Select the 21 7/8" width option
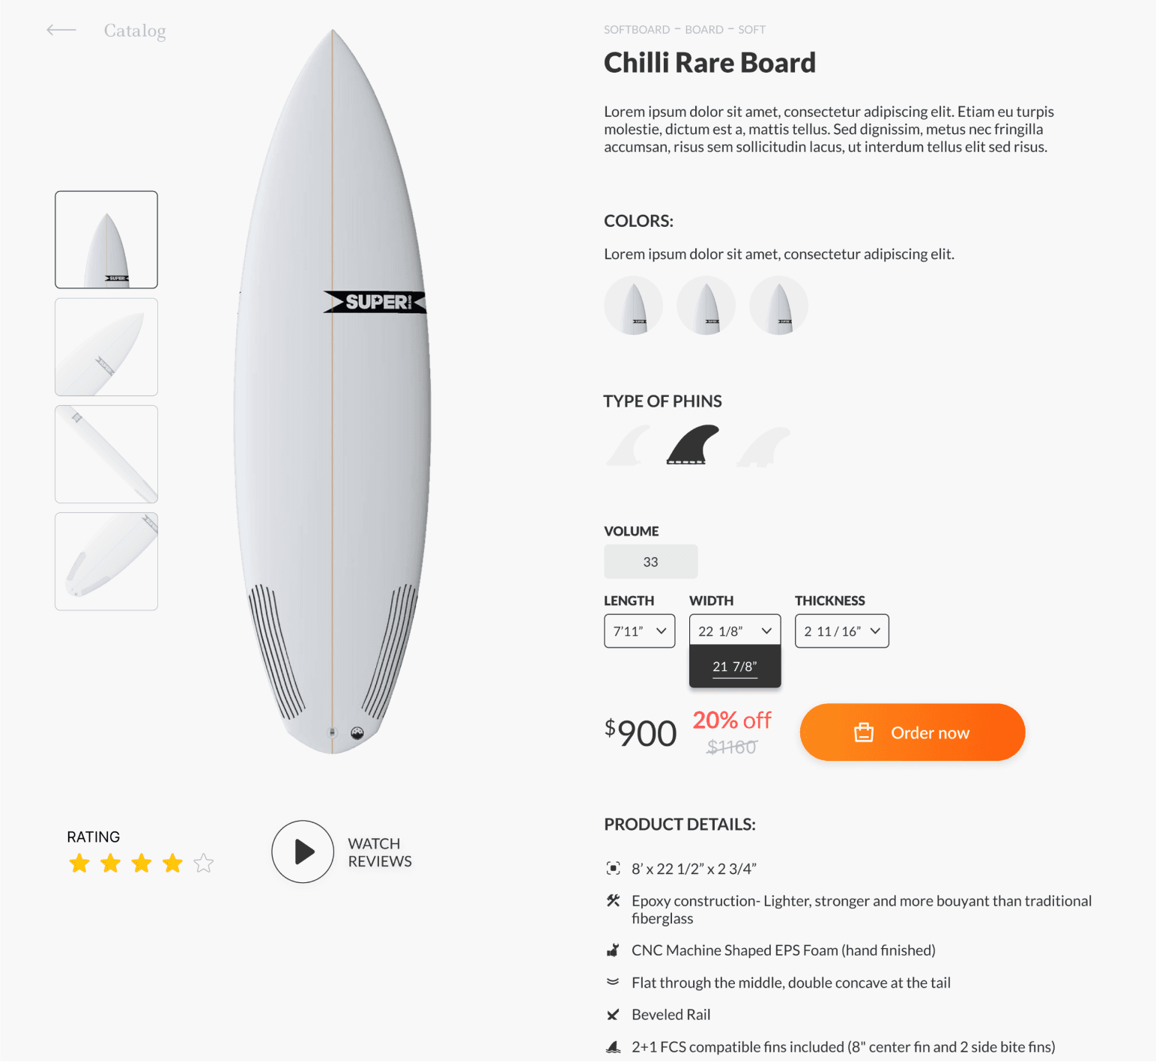The height and width of the screenshot is (1062, 1156). [x=734, y=667]
